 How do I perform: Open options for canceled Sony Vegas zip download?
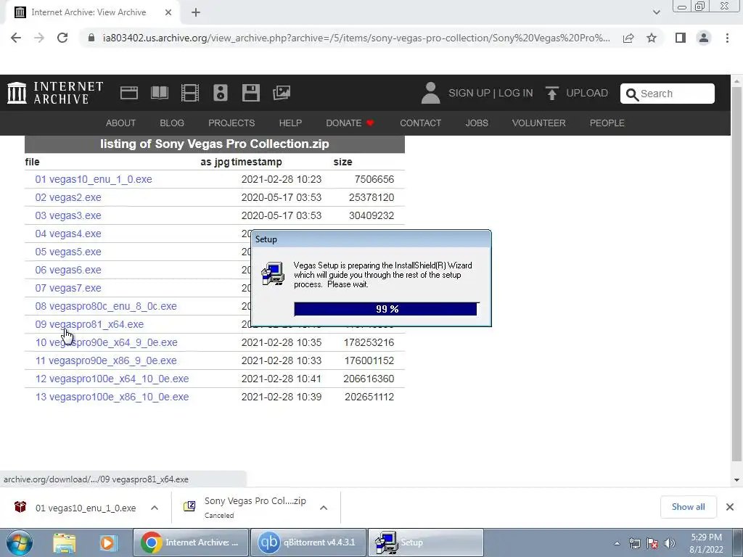click(x=324, y=508)
